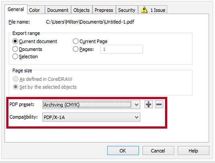Expand the Compatibility dropdown PDF/X-1A

click(x=91, y=117)
